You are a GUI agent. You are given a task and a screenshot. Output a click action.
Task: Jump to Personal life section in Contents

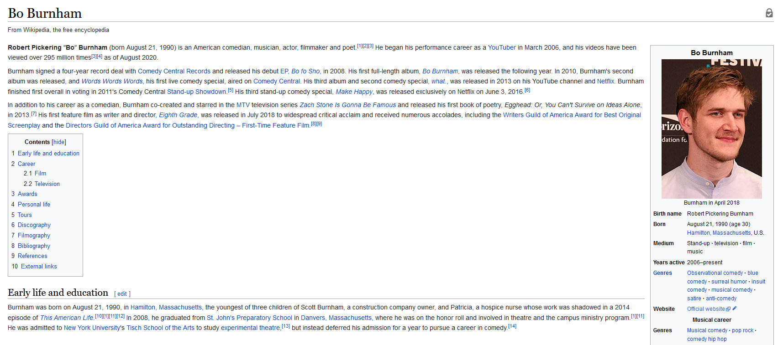click(34, 205)
